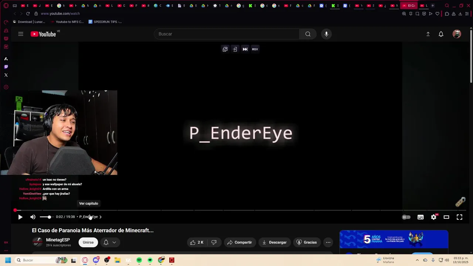Open the Windows Start menu

pyautogui.click(x=8, y=260)
